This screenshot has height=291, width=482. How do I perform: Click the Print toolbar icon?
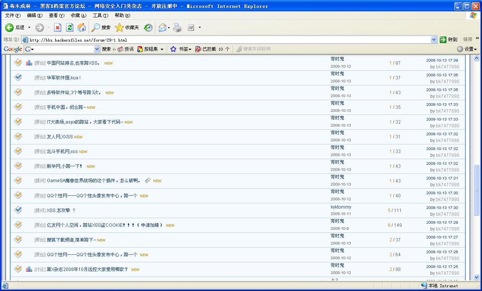pyautogui.click(x=177, y=28)
